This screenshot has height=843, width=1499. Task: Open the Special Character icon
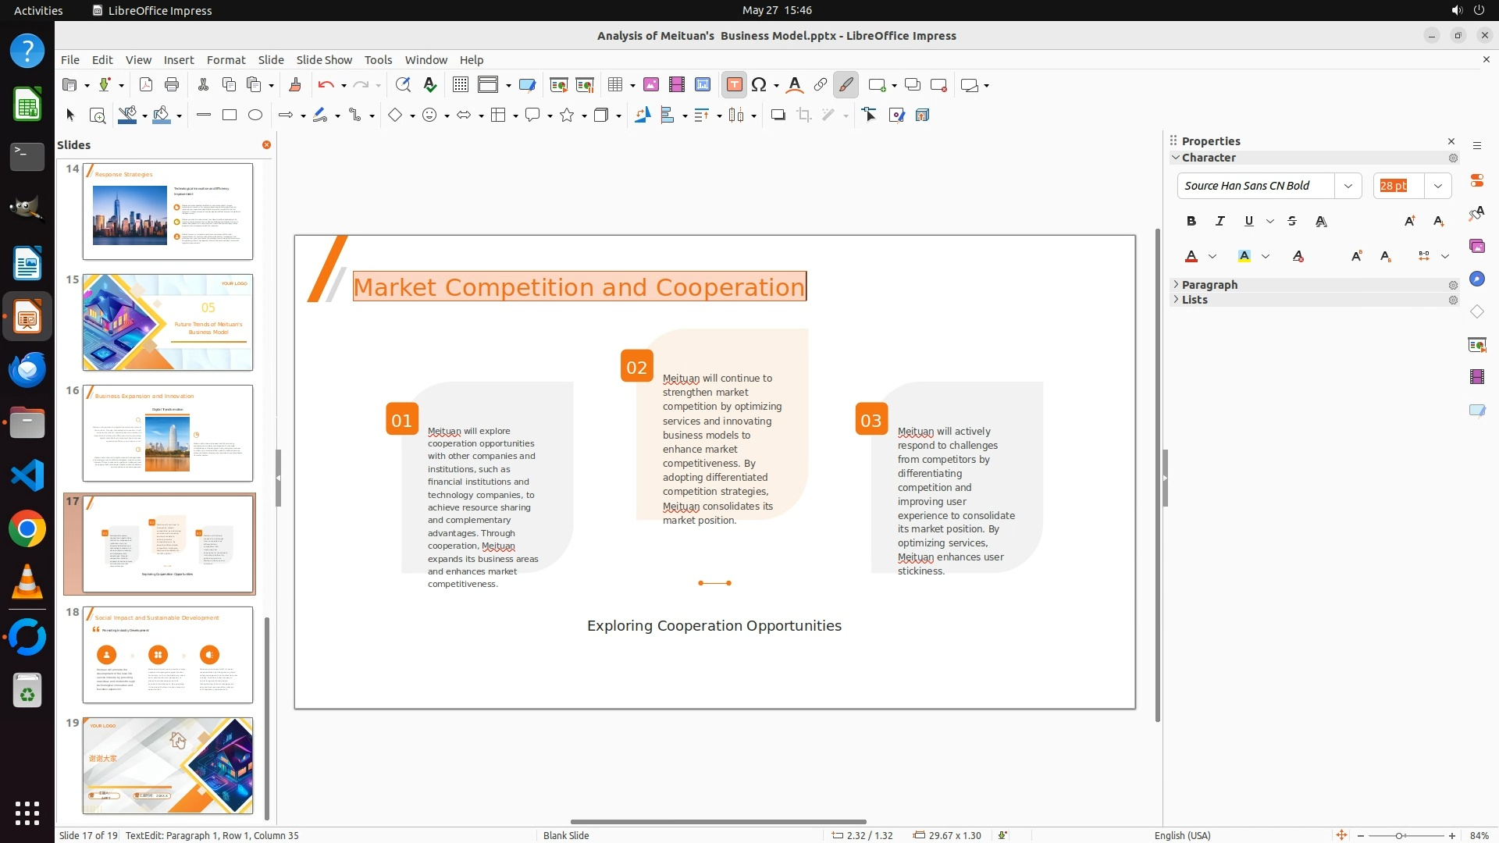[759, 85]
